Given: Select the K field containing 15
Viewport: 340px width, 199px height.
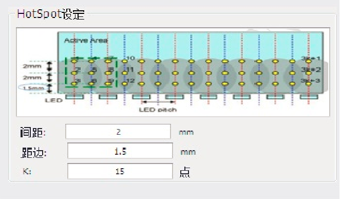Looking at the screenshot, I should tap(120, 171).
